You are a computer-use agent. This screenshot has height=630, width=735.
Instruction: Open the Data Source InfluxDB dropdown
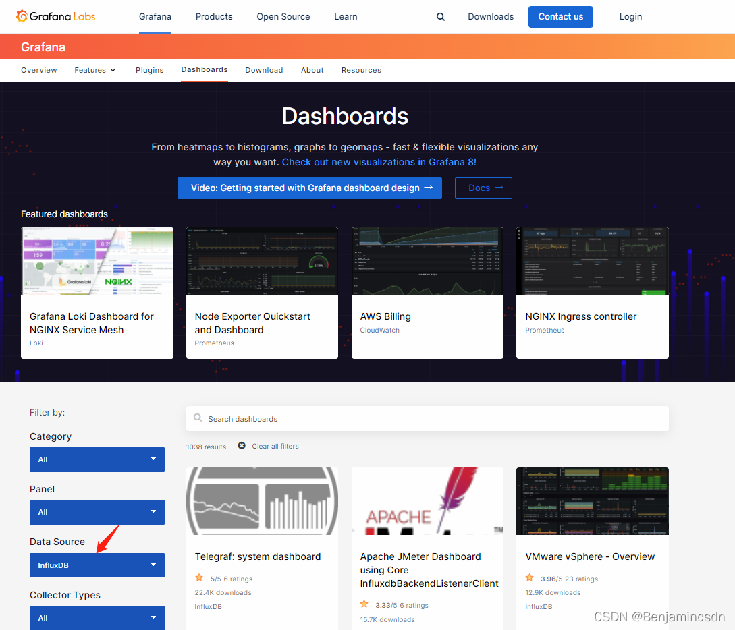tap(97, 565)
